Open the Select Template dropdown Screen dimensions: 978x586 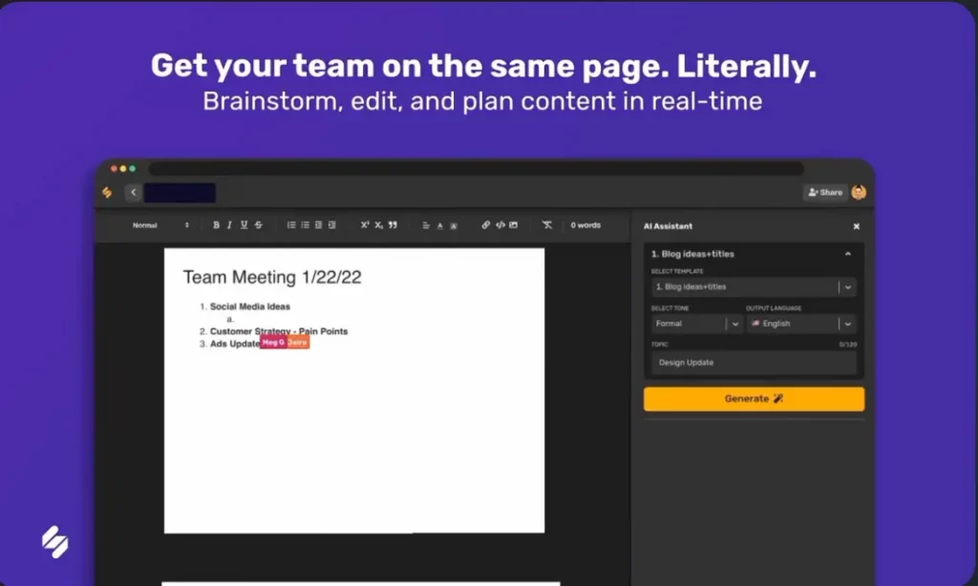pos(754,286)
